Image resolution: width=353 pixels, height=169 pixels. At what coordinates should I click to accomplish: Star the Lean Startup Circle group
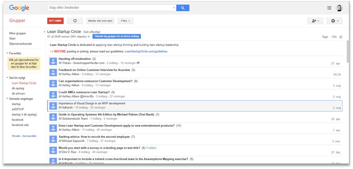point(89,36)
